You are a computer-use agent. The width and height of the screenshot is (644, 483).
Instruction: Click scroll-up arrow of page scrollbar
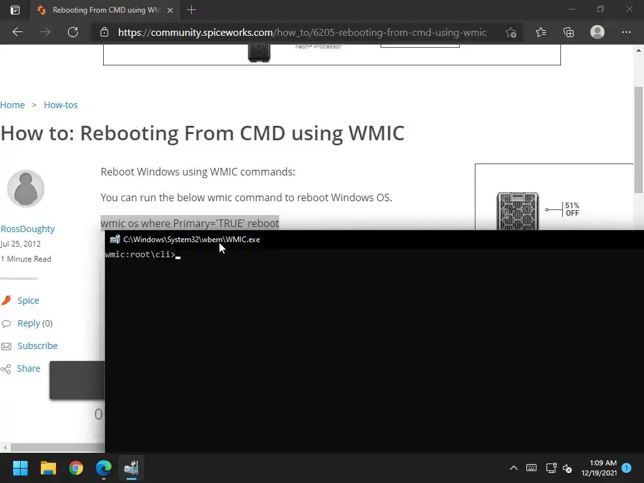coord(638,50)
